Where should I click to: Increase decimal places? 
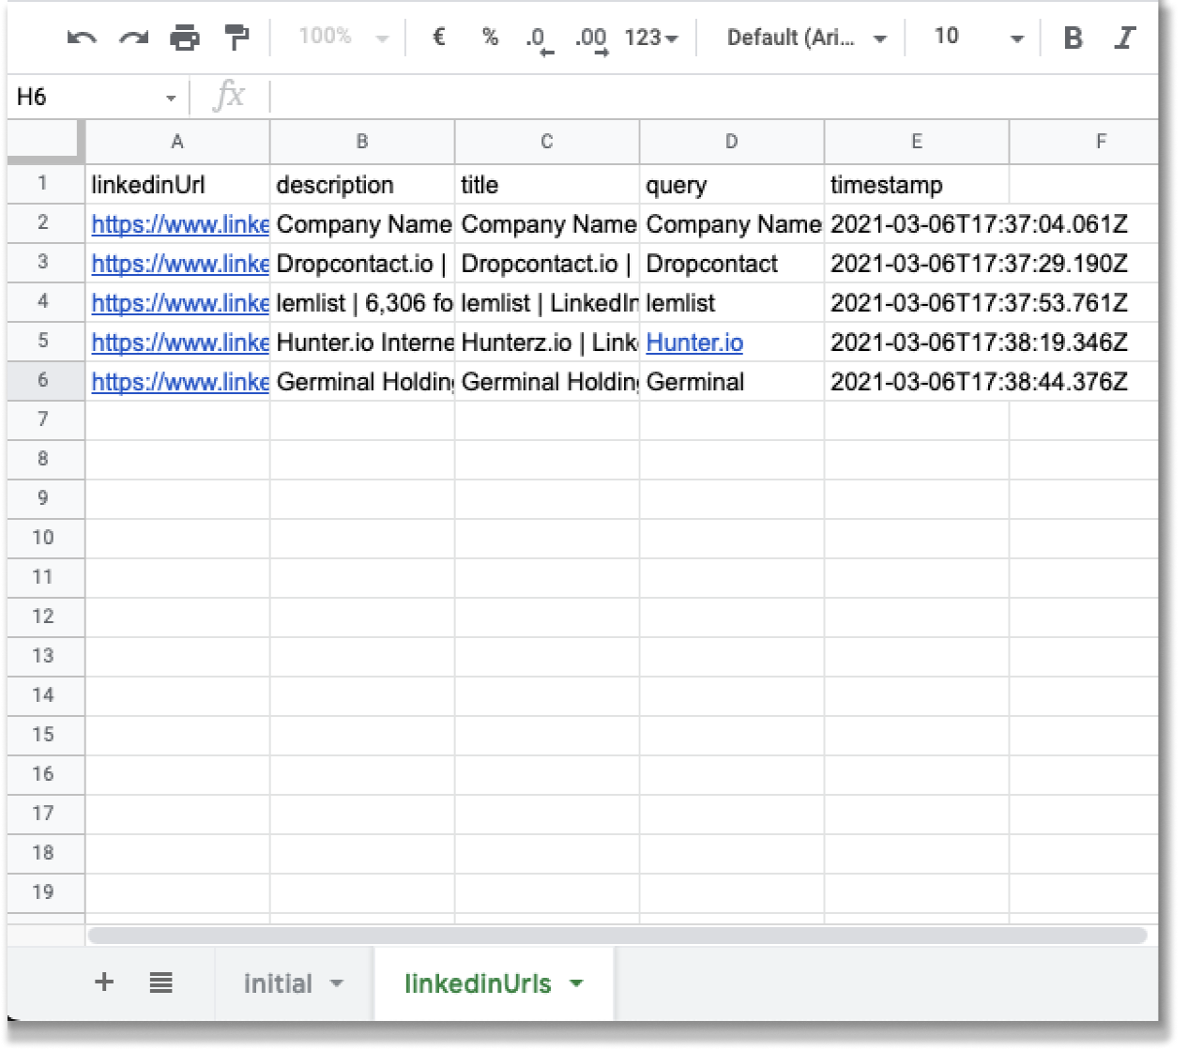pos(592,37)
